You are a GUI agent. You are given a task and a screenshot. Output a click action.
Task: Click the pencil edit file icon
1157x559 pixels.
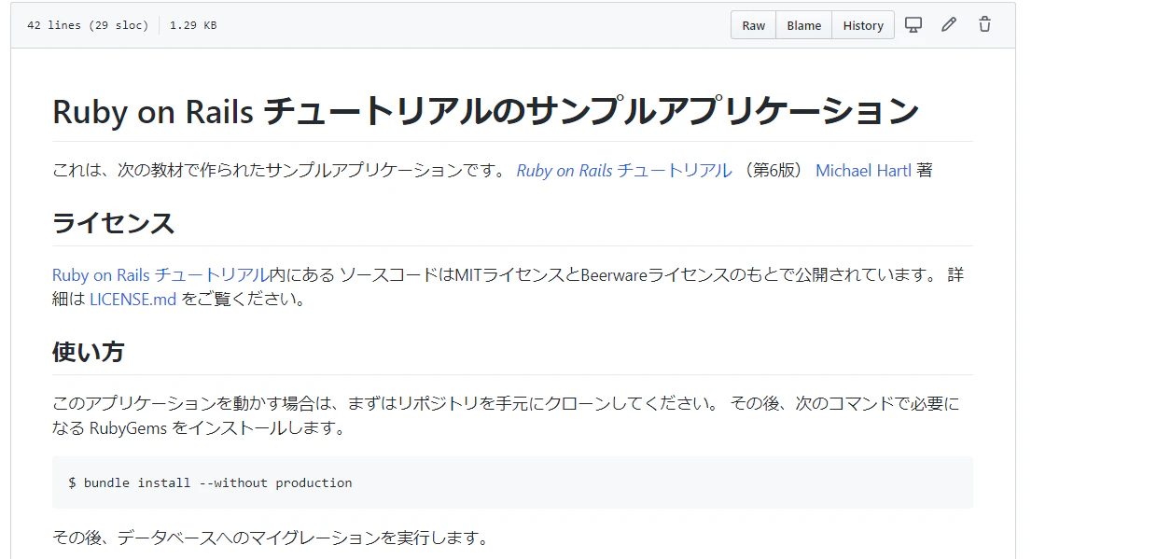pos(949,25)
